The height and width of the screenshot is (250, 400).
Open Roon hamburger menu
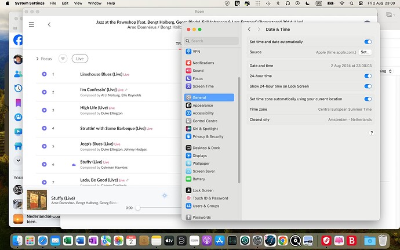click(31, 24)
